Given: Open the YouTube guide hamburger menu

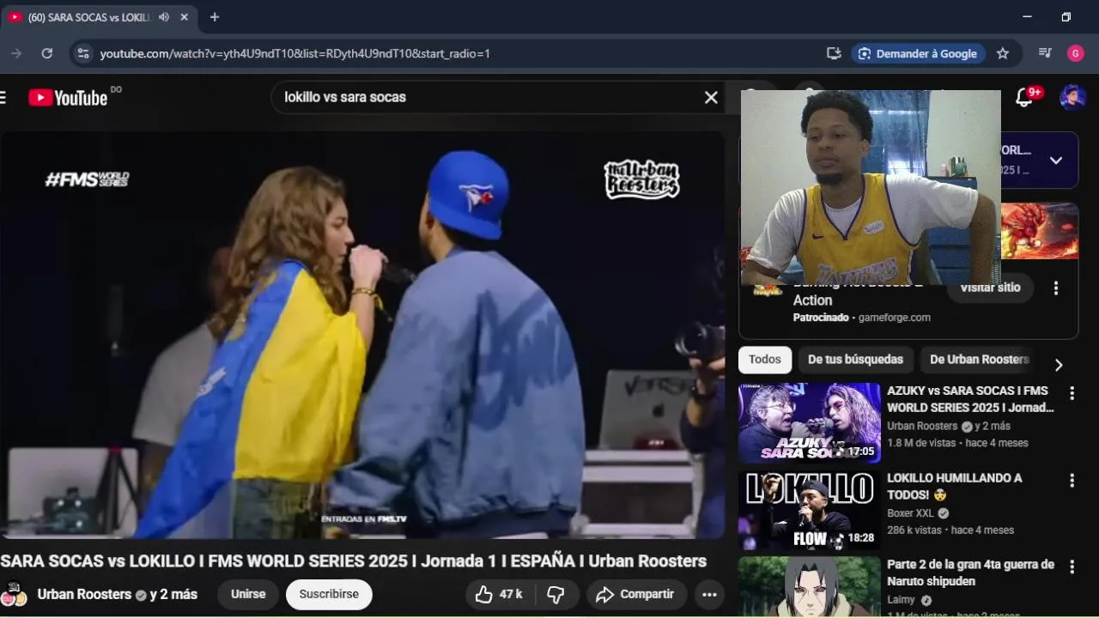Looking at the screenshot, I should [x=3, y=97].
